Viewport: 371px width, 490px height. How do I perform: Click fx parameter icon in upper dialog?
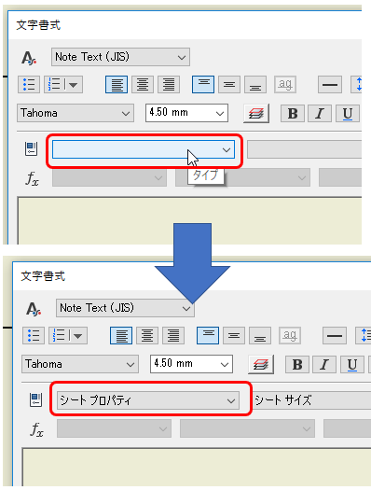32,179
